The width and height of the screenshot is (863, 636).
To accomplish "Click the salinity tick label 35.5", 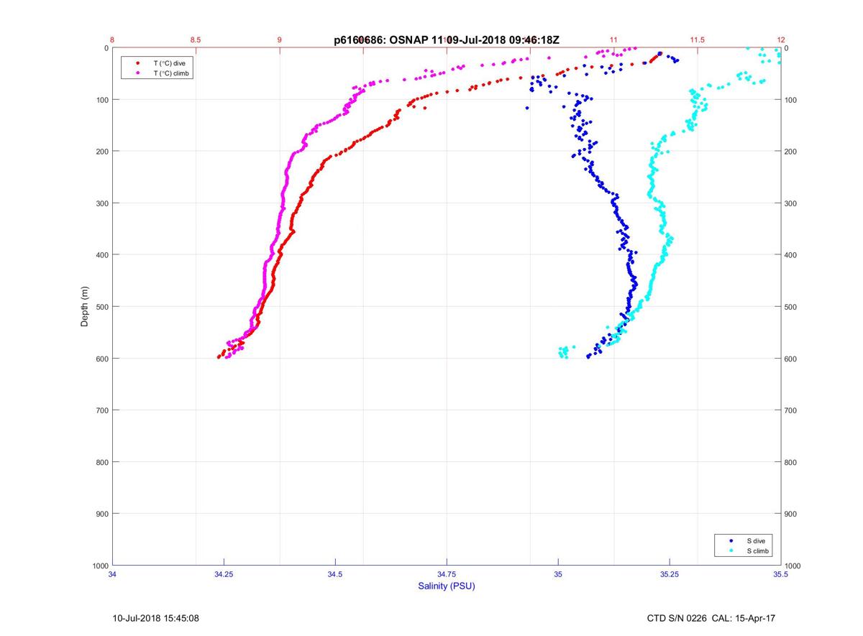I will 781,574.
